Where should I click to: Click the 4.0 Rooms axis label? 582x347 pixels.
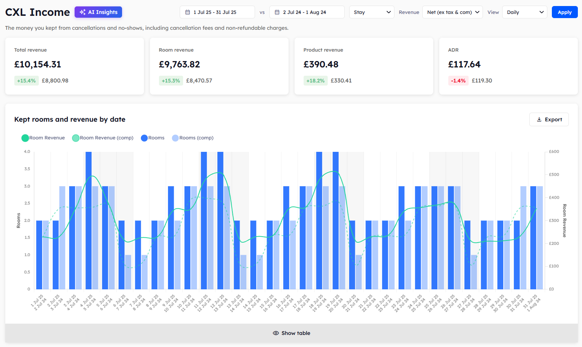pyautogui.click(x=27, y=151)
